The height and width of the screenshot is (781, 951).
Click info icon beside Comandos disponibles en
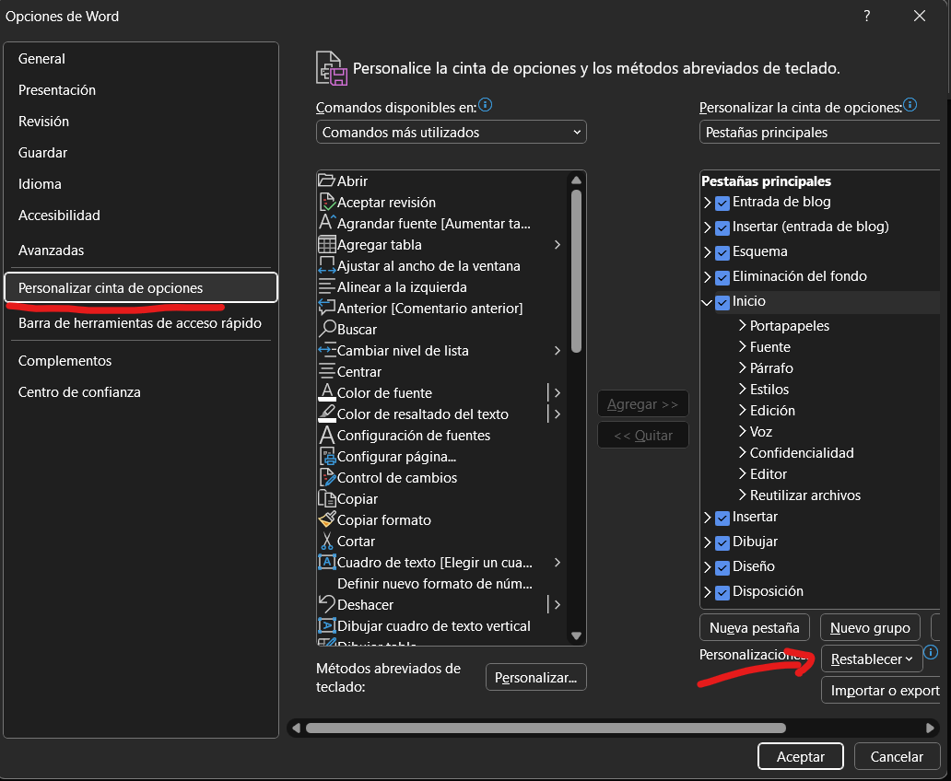click(x=486, y=105)
